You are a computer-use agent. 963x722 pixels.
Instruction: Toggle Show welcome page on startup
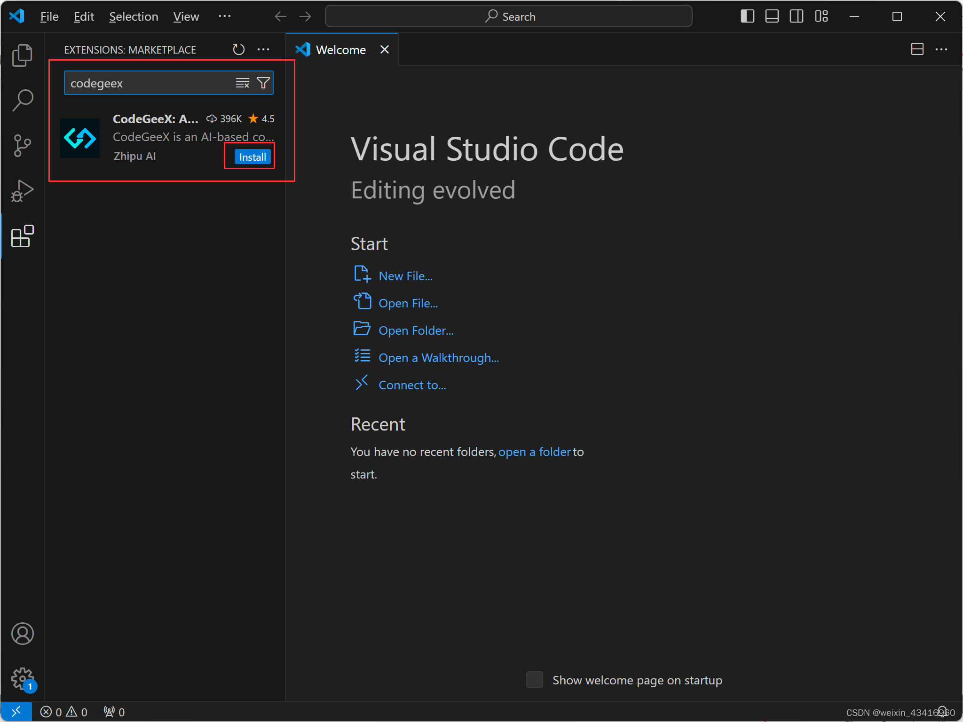pos(534,680)
